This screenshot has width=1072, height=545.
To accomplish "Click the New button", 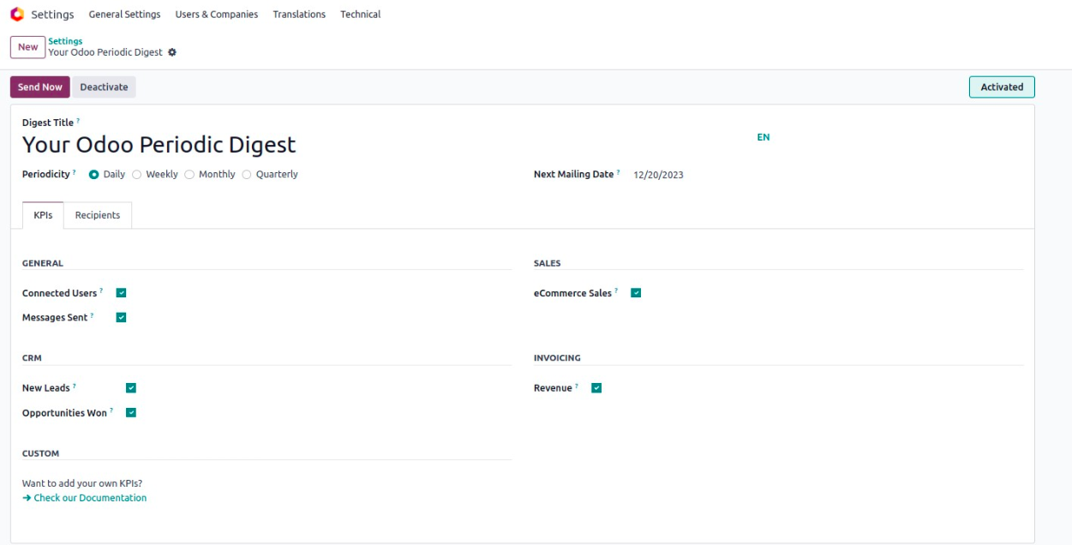I will click(x=28, y=47).
